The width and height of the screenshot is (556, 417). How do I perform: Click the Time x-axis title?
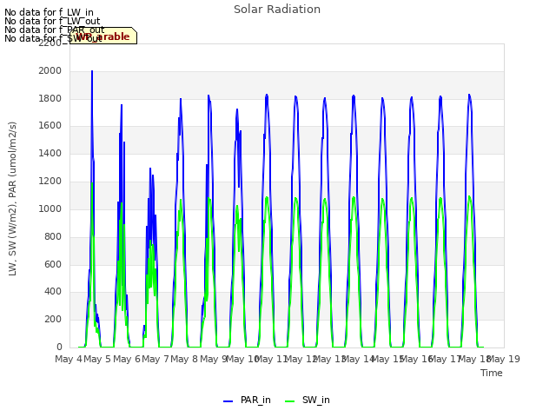coord(492,373)
